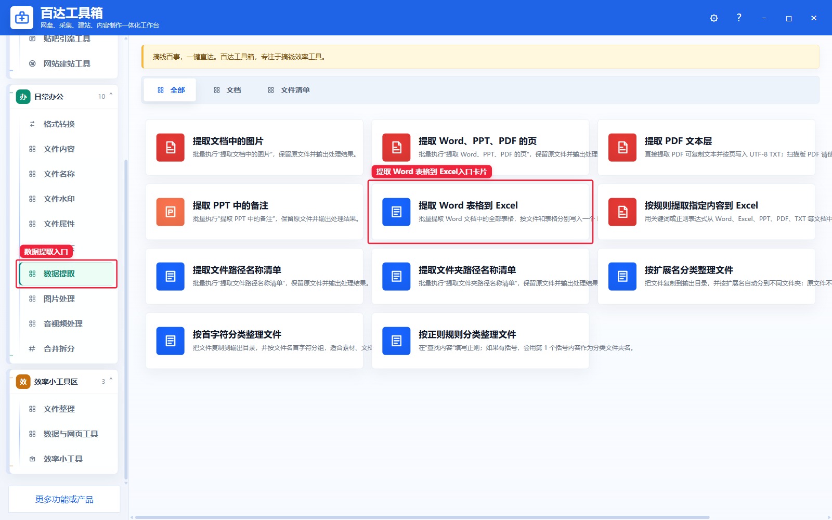Screen dimensions: 832x520
Task: Click the red icon of 按规则提取指定内容到 Excel
Action: [x=622, y=212]
